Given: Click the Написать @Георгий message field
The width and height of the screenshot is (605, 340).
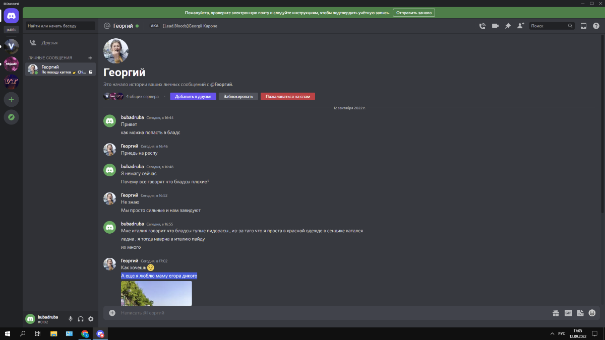Looking at the screenshot, I should [328, 313].
